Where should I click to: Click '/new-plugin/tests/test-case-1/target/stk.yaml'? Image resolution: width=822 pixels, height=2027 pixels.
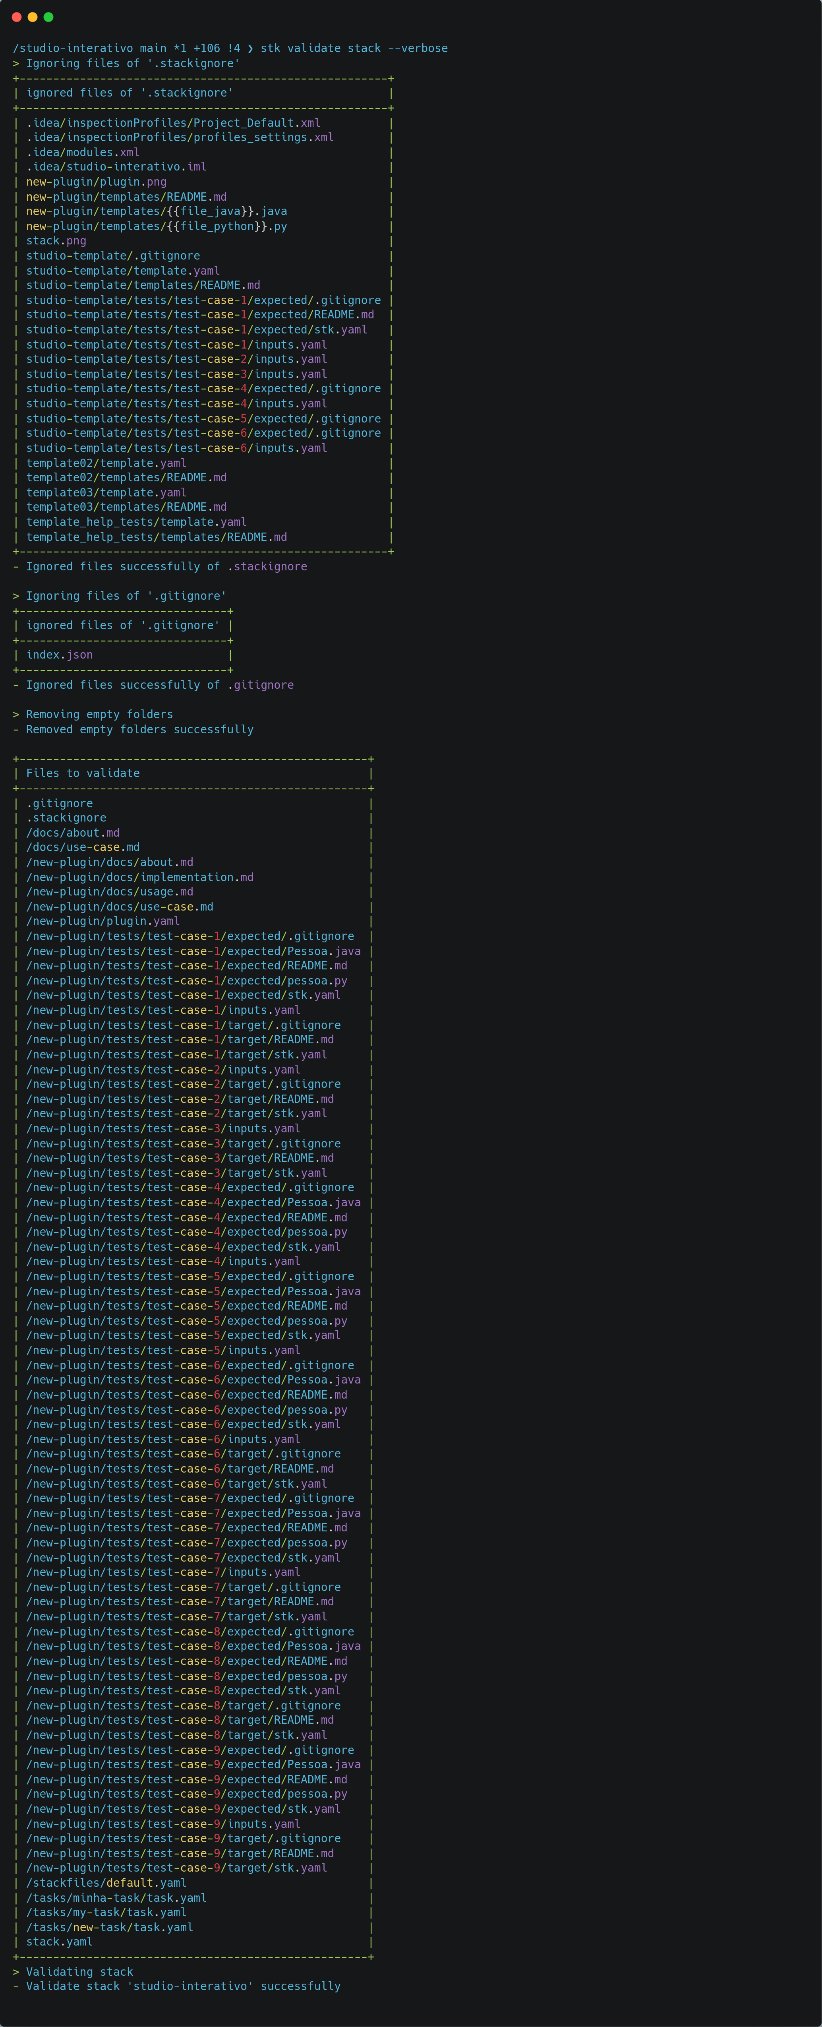(x=176, y=1054)
